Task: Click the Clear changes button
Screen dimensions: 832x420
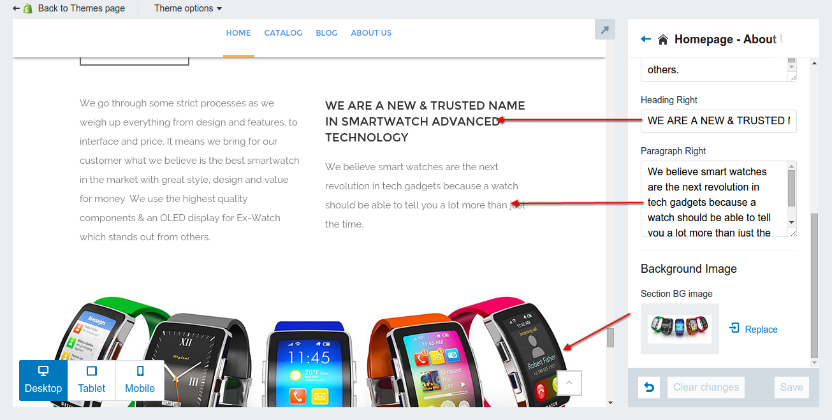Action: click(706, 387)
